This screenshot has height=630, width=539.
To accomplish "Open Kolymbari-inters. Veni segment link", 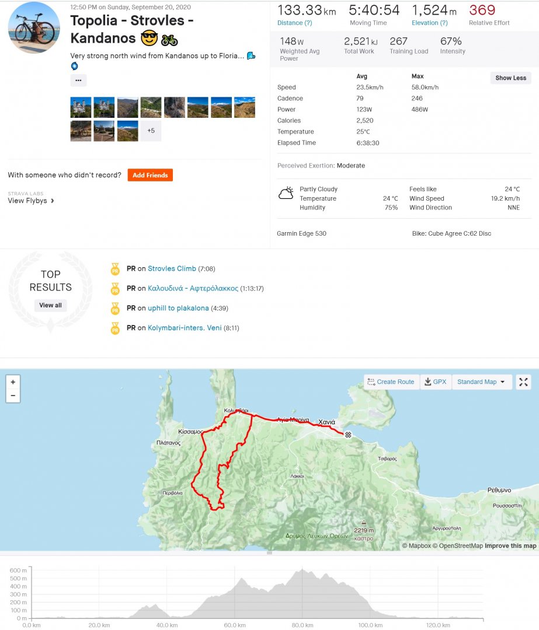I will pyautogui.click(x=185, y=328).
